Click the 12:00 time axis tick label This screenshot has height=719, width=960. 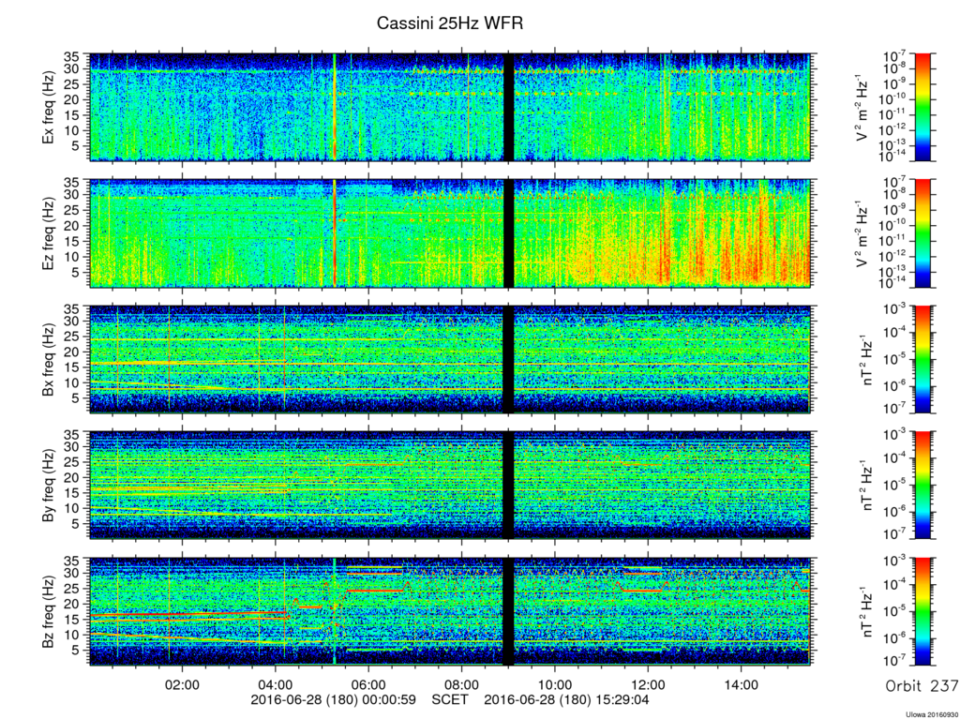coord(648,685)
